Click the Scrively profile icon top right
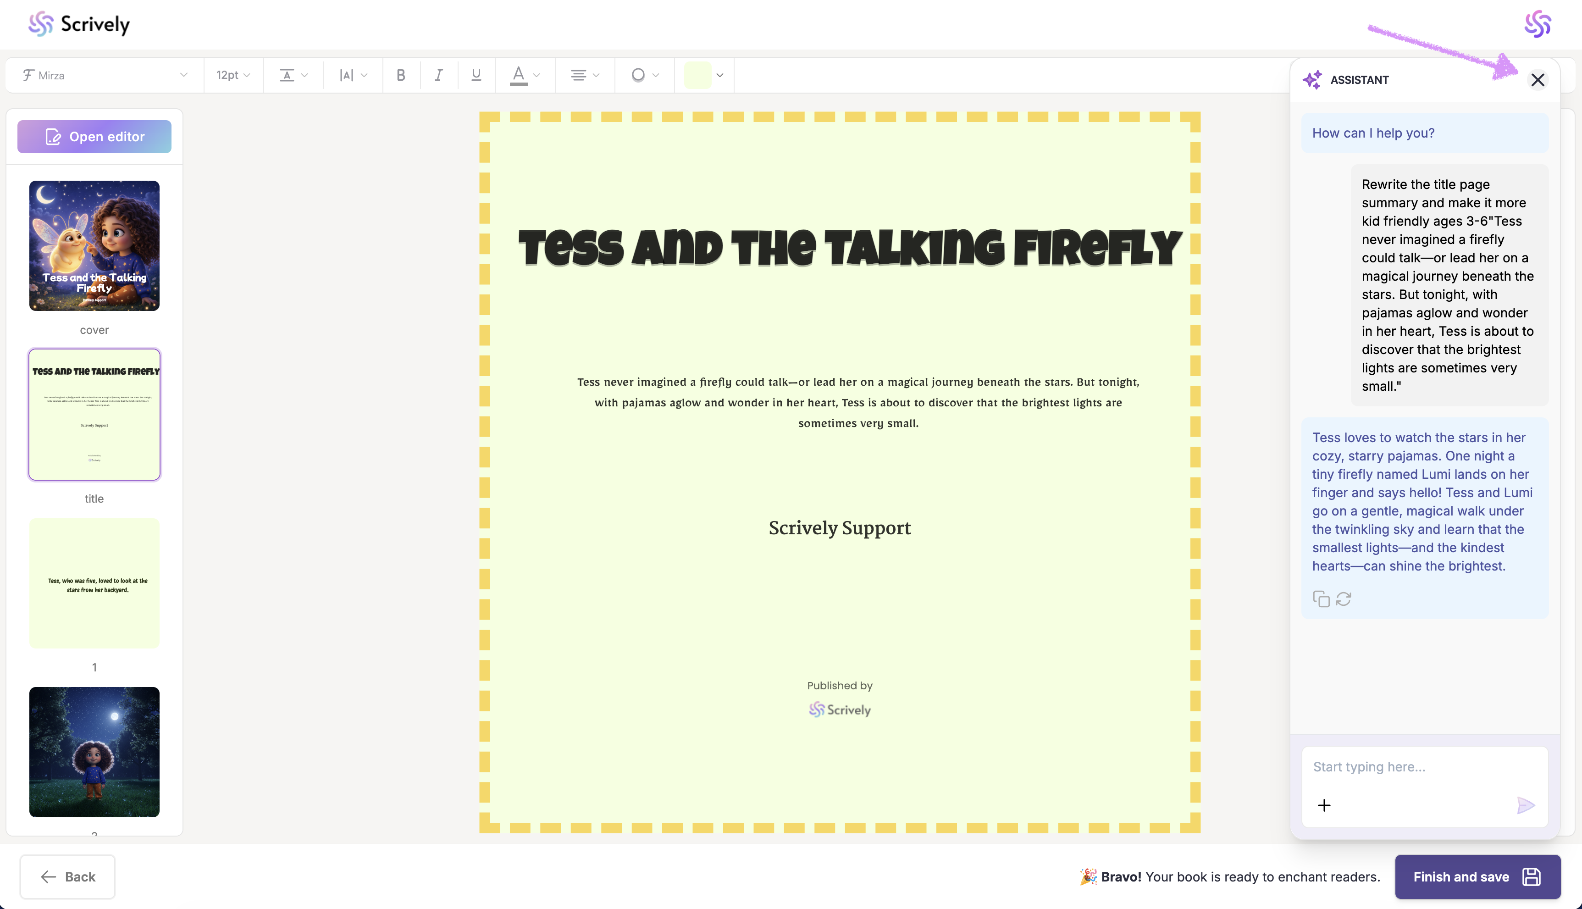Image resolution: width=1582 pixels, height=909 pixels. coord(1537,24)
